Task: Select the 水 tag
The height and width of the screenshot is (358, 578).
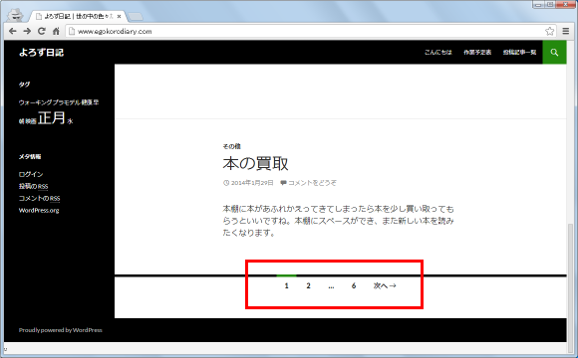Action: pyautogui.click(x=70, y=121)
